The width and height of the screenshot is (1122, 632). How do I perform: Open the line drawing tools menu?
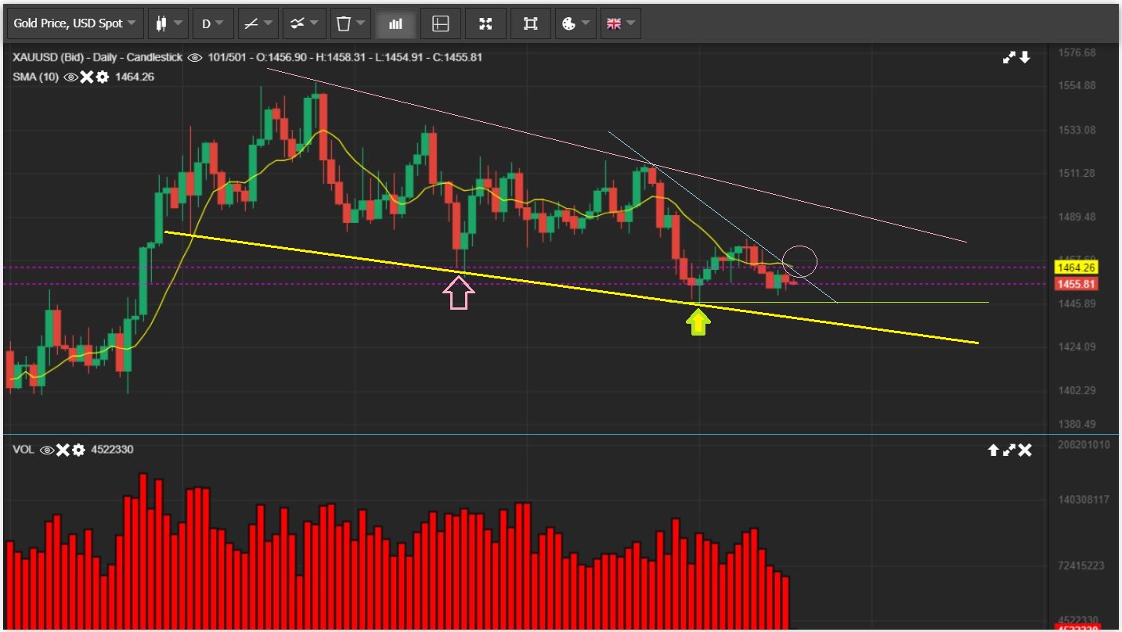pos(258,23)
